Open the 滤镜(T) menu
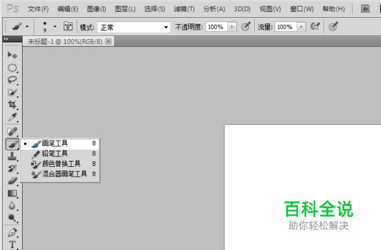 [184, 9]
